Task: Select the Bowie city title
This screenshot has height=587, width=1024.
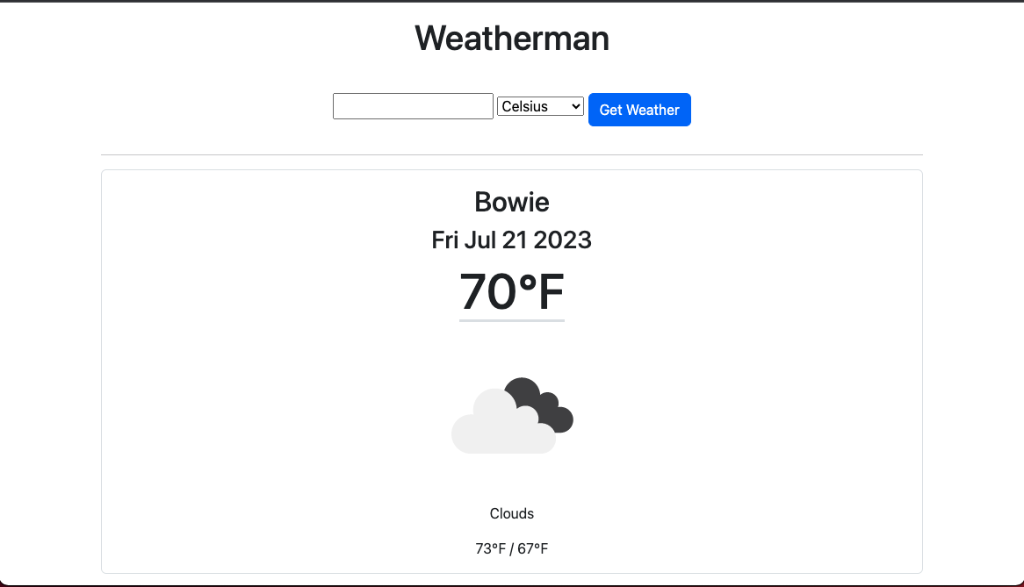Action: [512, 202]
